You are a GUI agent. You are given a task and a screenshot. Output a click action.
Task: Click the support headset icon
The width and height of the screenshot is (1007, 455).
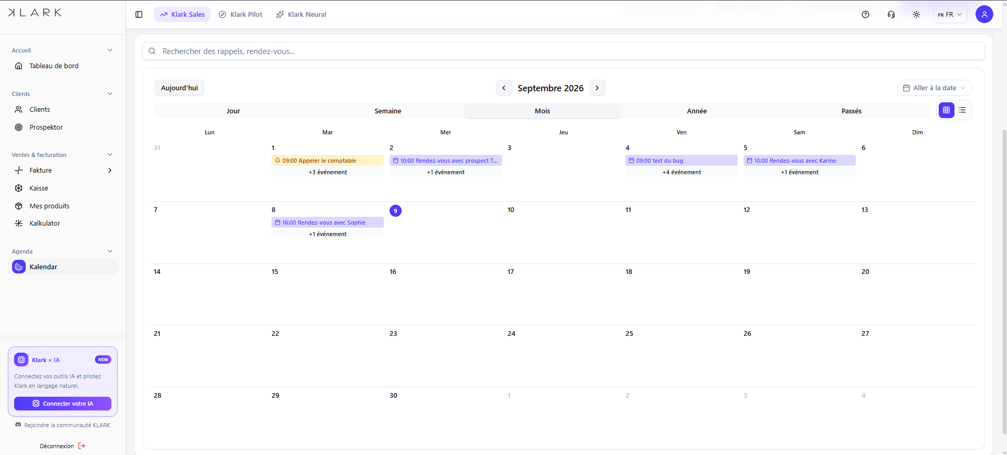point(891,14)
